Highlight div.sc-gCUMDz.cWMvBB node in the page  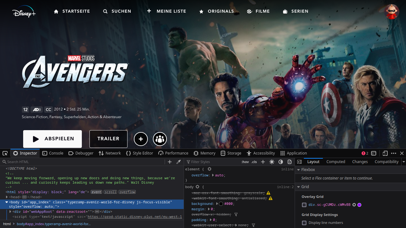click(x=354, y=205)
